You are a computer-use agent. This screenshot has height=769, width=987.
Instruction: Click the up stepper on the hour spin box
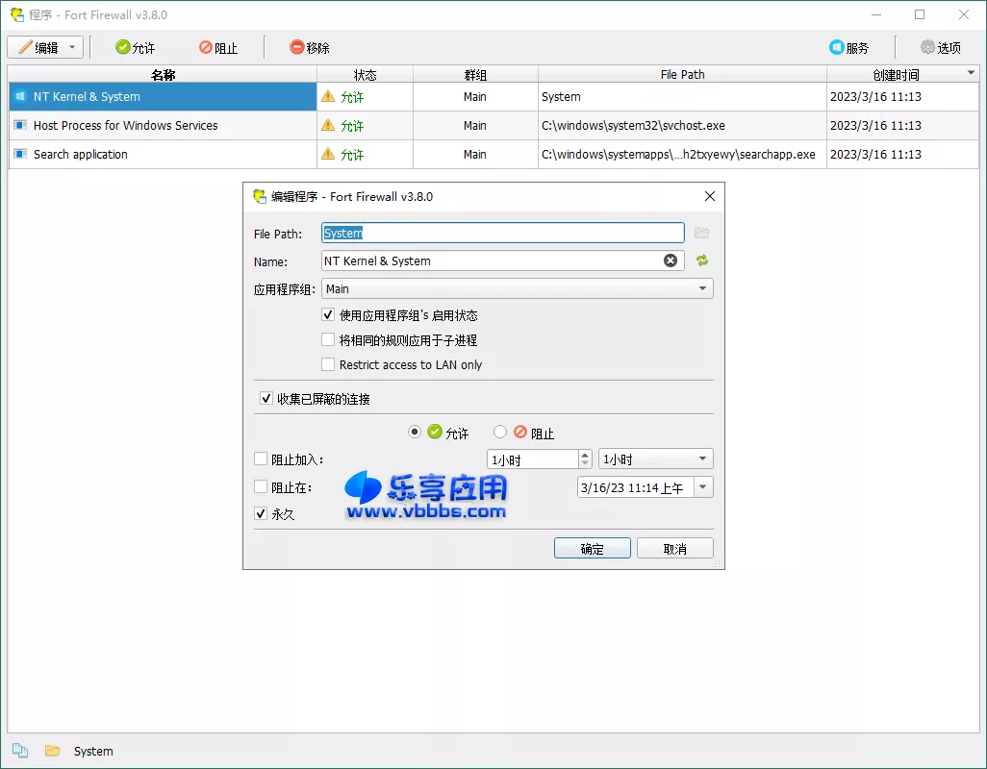587,454
